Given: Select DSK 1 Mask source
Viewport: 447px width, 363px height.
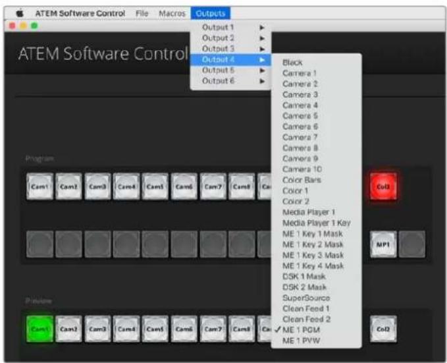Looking at the screenshot, I should 317,277.
